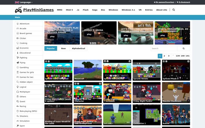This screenshot has height=128, width=205.
Task: Click the Sport category icon
Action: (x=18, y=126)
